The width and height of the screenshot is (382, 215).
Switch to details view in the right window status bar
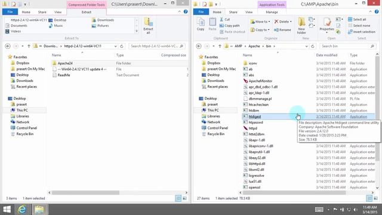(369, 198)
